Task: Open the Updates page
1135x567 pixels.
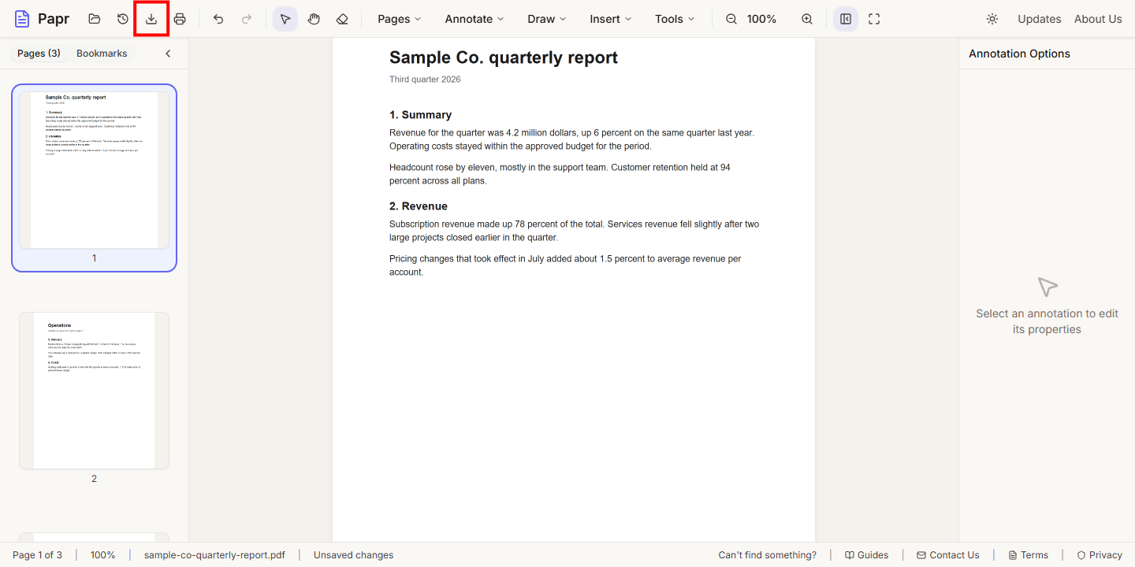Action: tap(1040, 19)
